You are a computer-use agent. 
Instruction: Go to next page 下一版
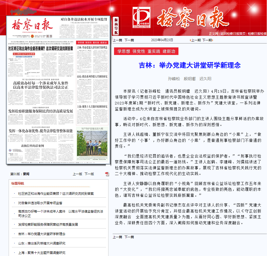pyautogui.click(x=89, y=174)
